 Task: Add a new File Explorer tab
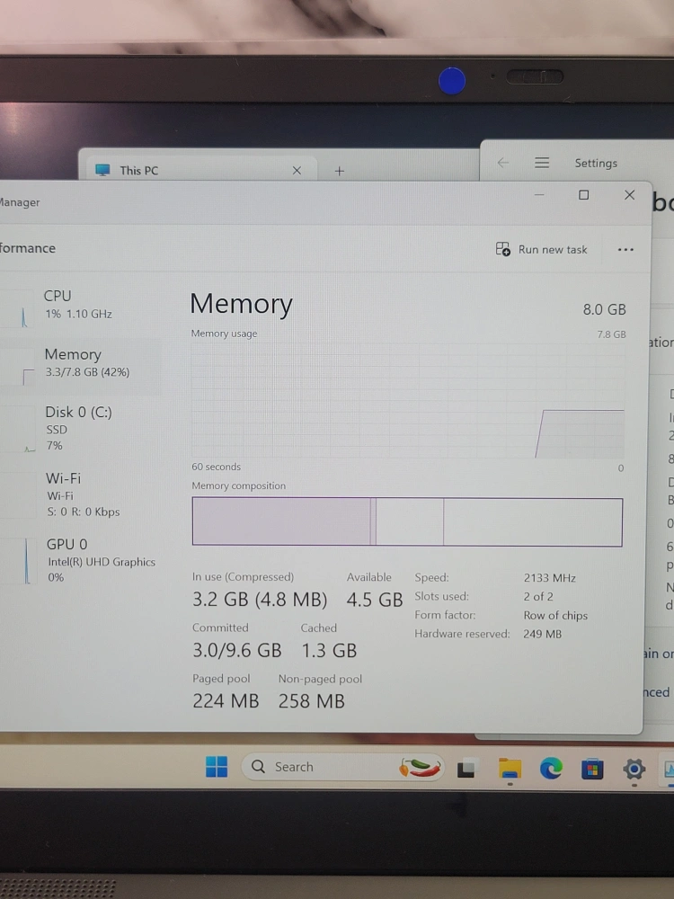click(x=339, y=170)
